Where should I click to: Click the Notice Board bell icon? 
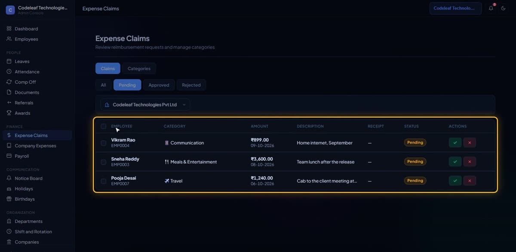pos(9,178)
